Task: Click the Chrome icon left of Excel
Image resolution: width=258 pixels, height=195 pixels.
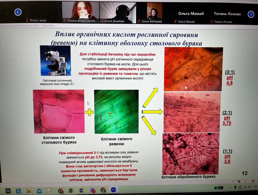Action: pos(60,191)
